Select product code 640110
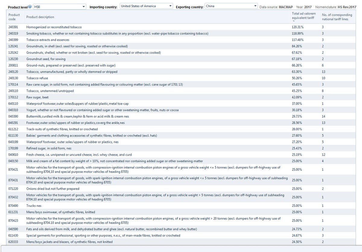 [13, 104]
